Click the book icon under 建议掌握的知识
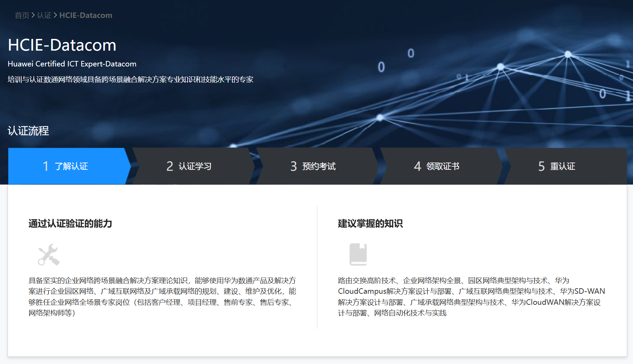Image resolution: width=633 pixels, height=364 pixels. tap(358, 254)
